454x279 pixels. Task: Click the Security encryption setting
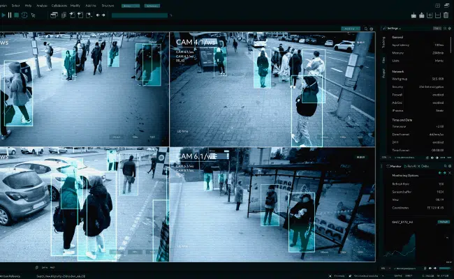(x=418, y=86)
